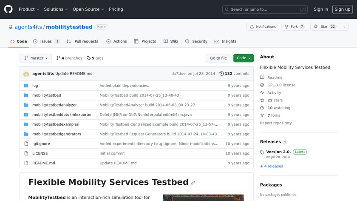Fork this repository
The height and width of the screenshot is (201, 357).
pyautogui.click(x=294, y=27)
